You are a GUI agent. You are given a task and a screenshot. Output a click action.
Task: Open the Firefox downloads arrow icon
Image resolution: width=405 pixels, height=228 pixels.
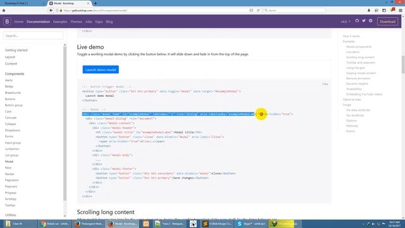coord(369,10)
